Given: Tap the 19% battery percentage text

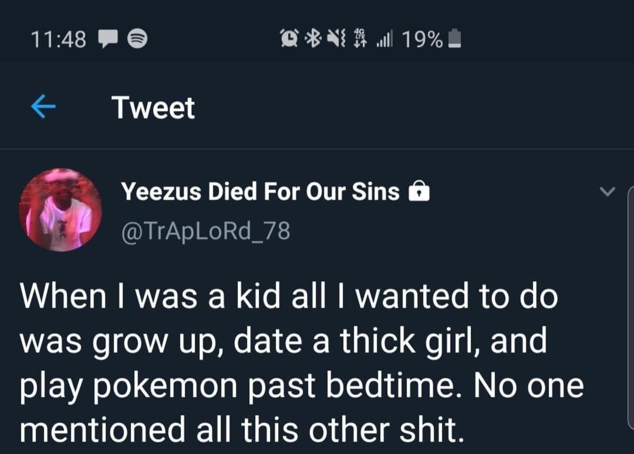Looking at the screenshot, I should pyautogui.click(x=422, y=39).
